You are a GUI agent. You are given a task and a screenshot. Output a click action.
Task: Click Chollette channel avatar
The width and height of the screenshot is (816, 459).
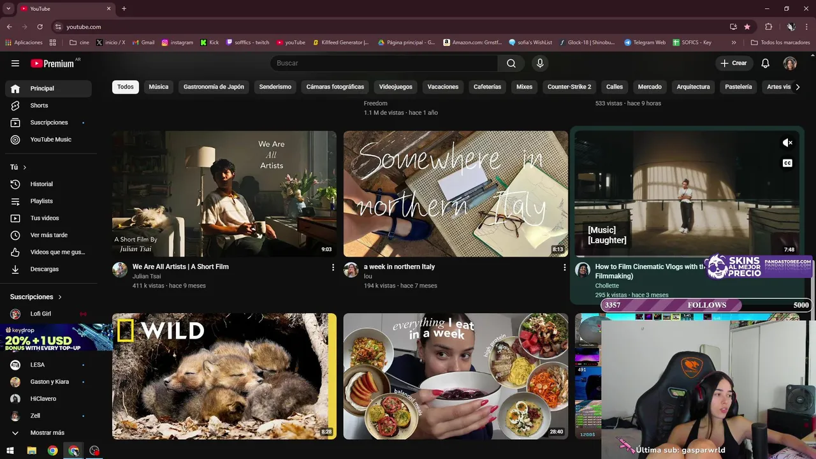click(583, 270)
